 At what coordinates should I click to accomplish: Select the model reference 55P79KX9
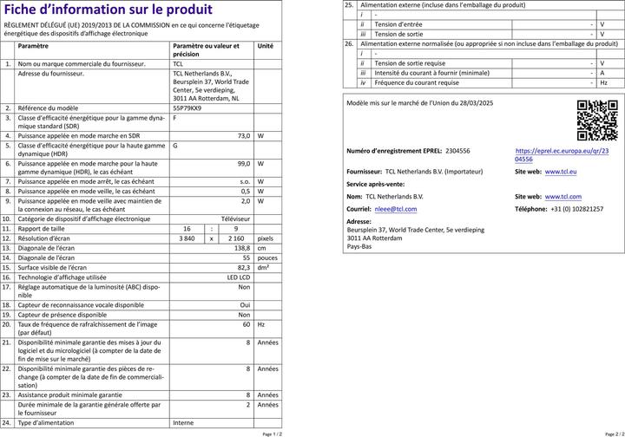click(x=187, y=108)
